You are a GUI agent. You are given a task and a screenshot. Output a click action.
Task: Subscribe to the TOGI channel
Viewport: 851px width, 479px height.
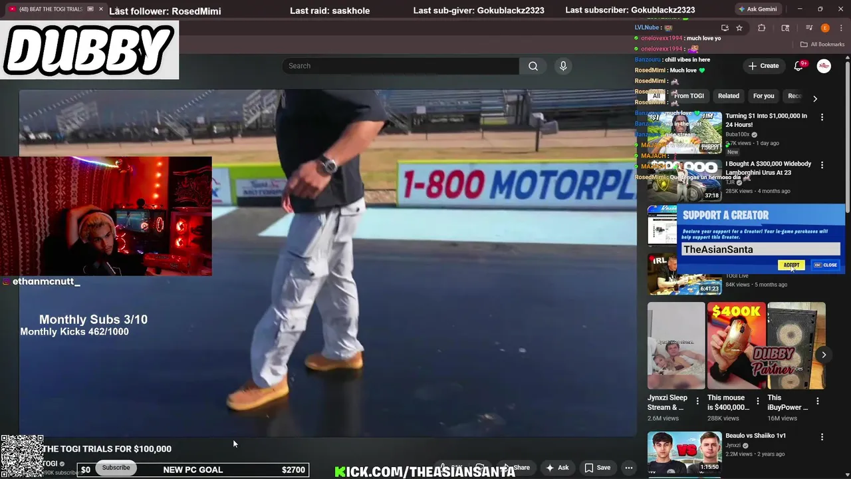click(116, 468)
